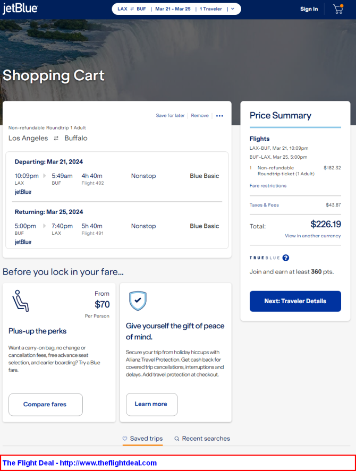This screenshot has width=356, height=471.
Task: Open the three-dot more options menu
Action: (219, 116)
